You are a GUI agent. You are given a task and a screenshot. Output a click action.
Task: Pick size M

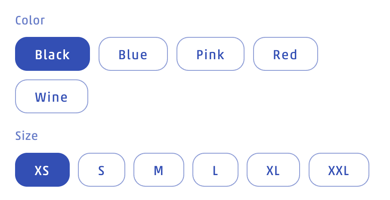tap(159, 170)
